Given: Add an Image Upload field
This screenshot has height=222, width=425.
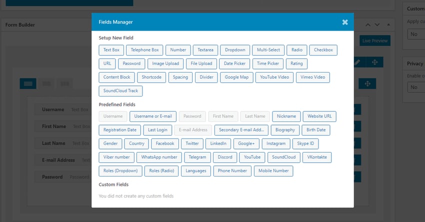Looking at the screenshot, I should click(165, 63).
